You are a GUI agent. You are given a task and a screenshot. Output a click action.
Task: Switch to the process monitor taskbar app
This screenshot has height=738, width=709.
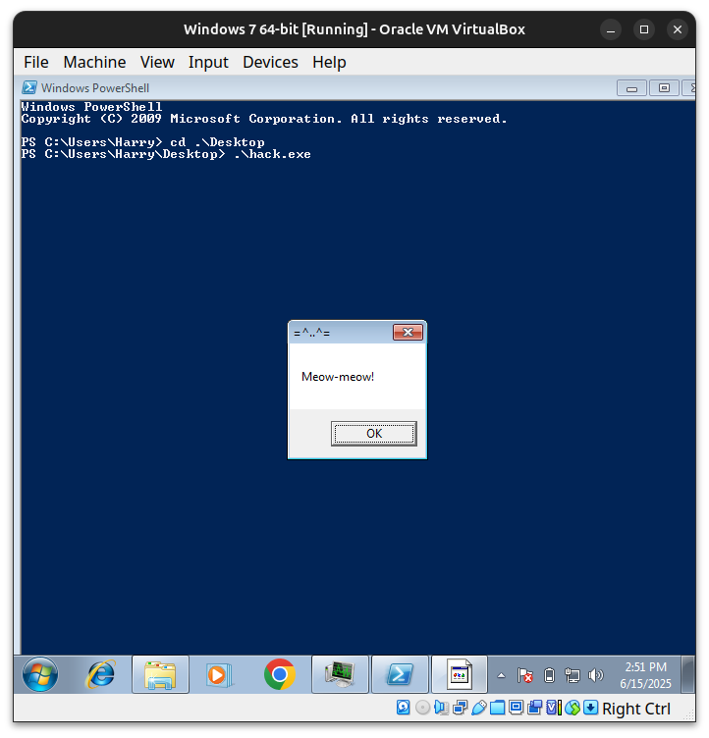point(340,674)
